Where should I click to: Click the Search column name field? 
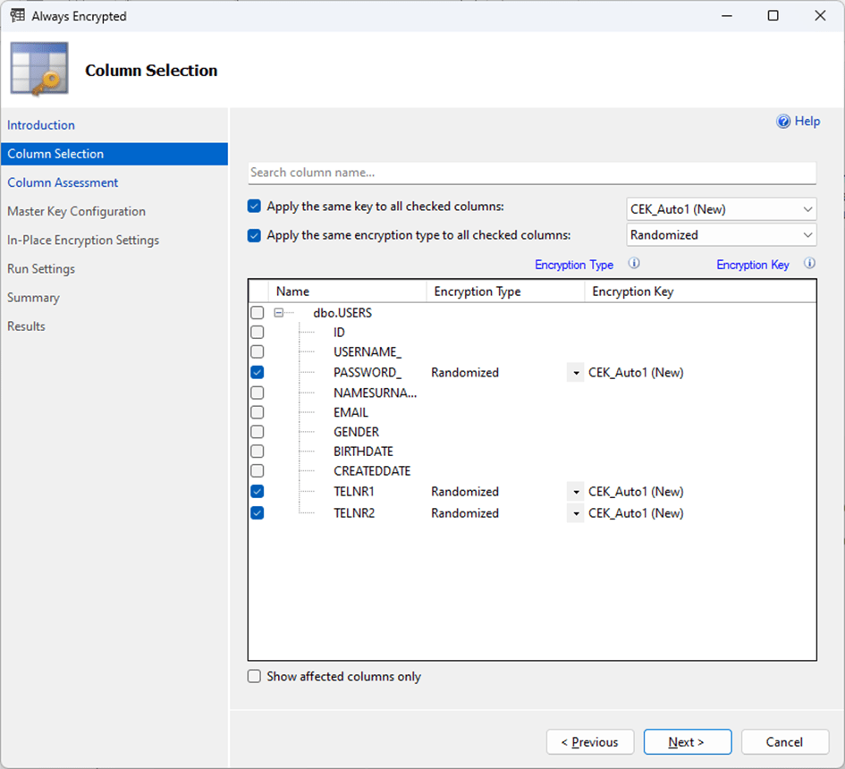(x=532, y=173)
